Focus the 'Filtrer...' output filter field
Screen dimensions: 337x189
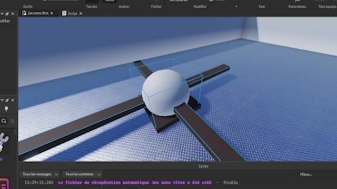[x=317, y=175]
